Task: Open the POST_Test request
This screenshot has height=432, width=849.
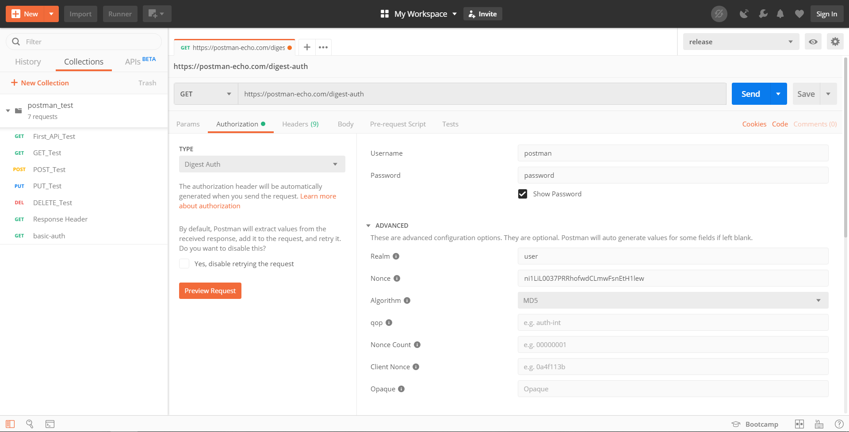Action: pyautogui.click(x=49, y=170)
